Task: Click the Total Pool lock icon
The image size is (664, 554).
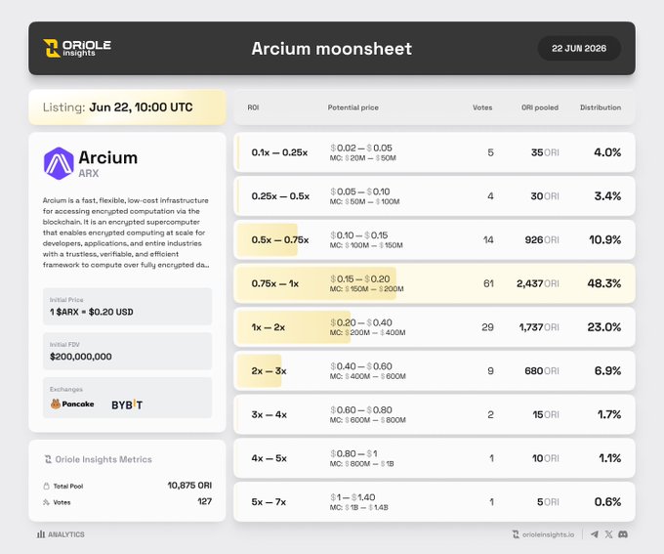Action: pos(46,487)
